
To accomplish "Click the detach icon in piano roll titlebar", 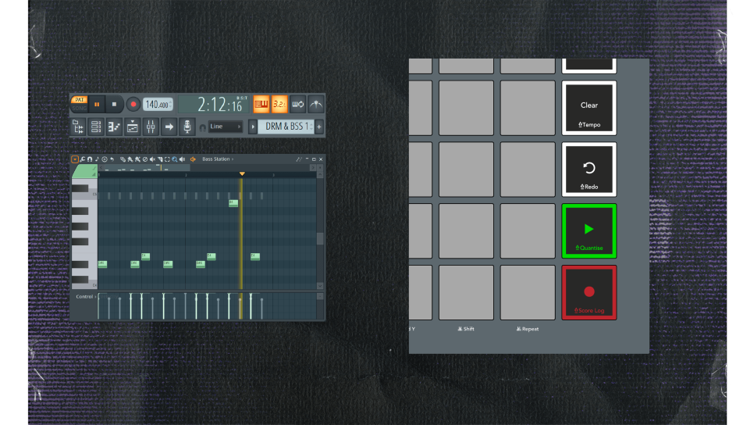I will 299,159.
